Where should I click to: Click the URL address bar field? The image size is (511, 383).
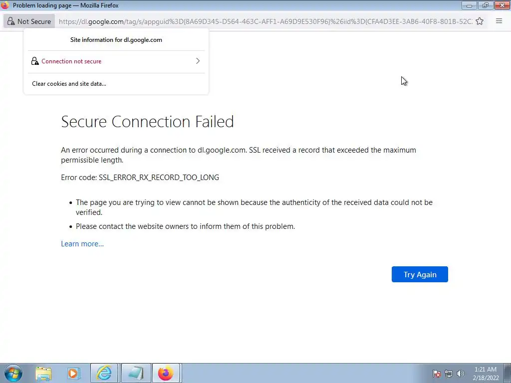pos(264,21)
